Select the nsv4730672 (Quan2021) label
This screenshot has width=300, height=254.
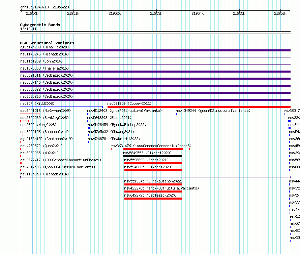coord(41,146)
